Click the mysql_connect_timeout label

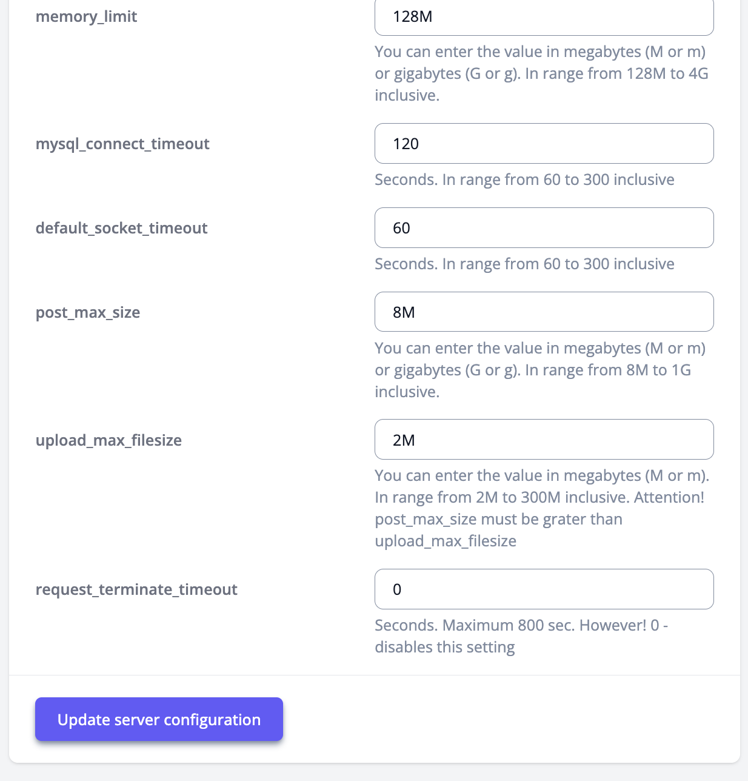(122, 144)
